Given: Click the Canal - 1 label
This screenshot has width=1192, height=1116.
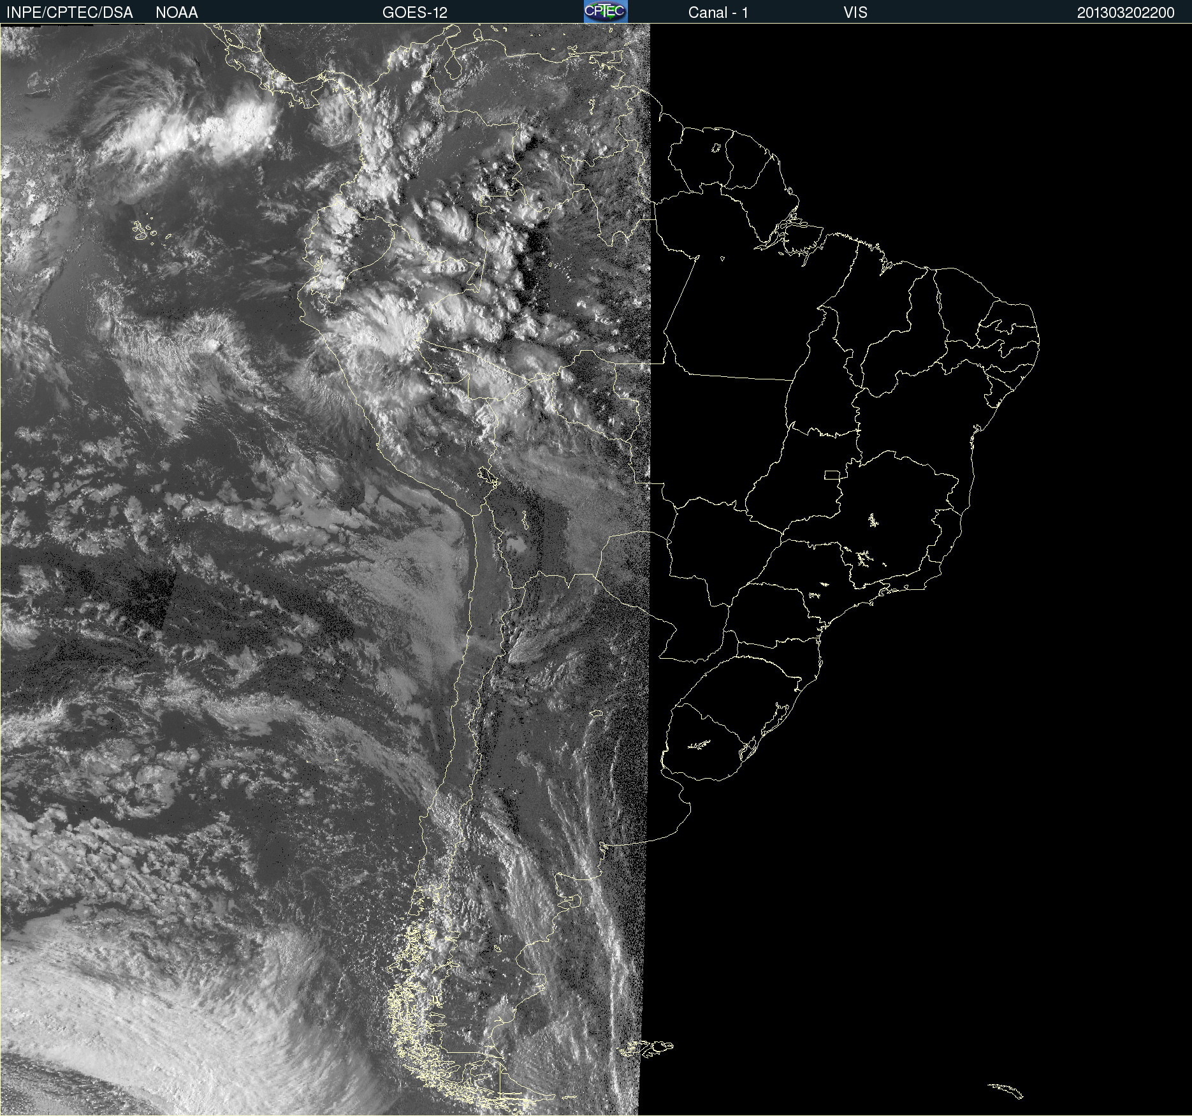Looking at the screenshot, I should (x=718, y=13).
